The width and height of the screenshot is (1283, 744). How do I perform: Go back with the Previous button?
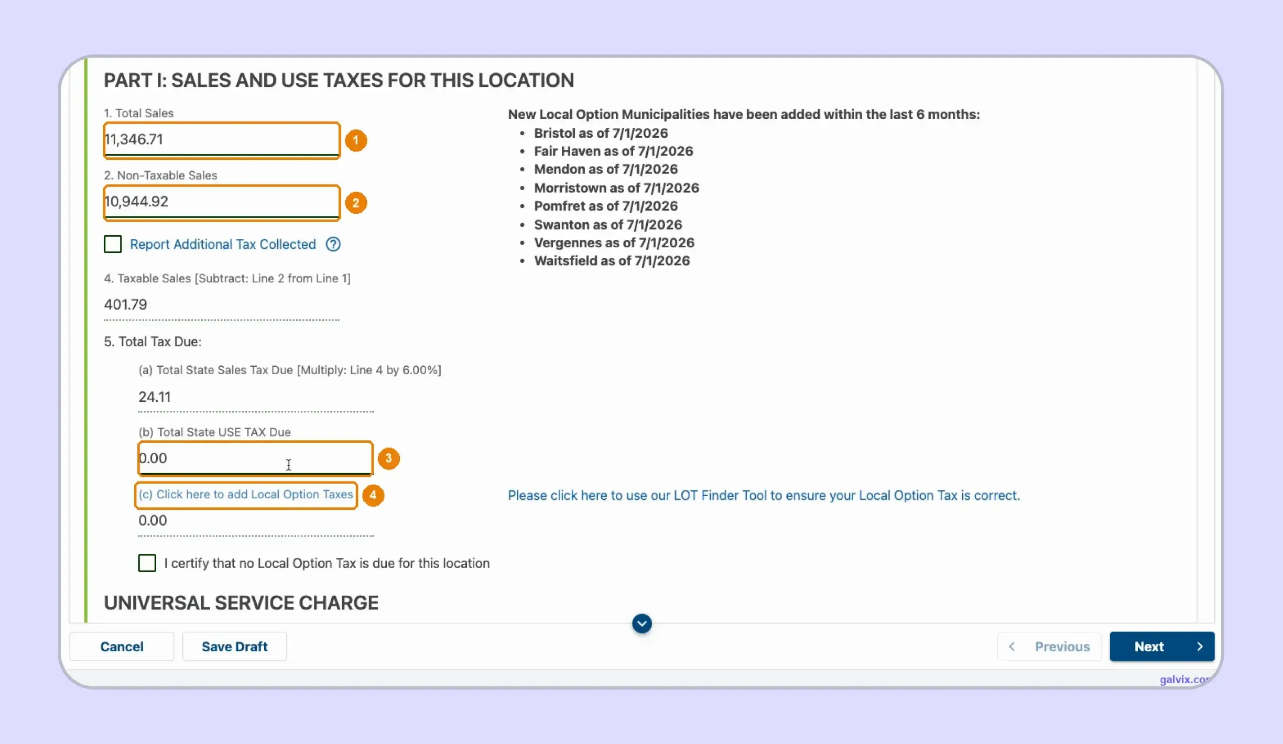[x=1049, y=647]
